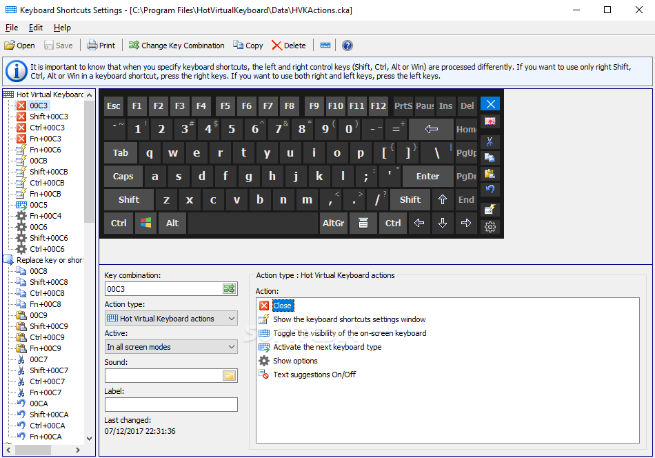Close the on-screen keyboard with blue X
The image size is (655, 458).
coord(490,103)
